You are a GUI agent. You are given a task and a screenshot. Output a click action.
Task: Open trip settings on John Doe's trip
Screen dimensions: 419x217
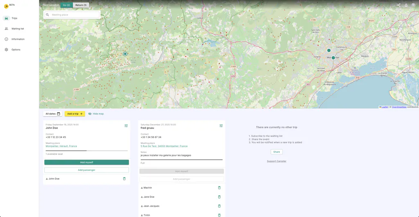click(x=126, y=126)
